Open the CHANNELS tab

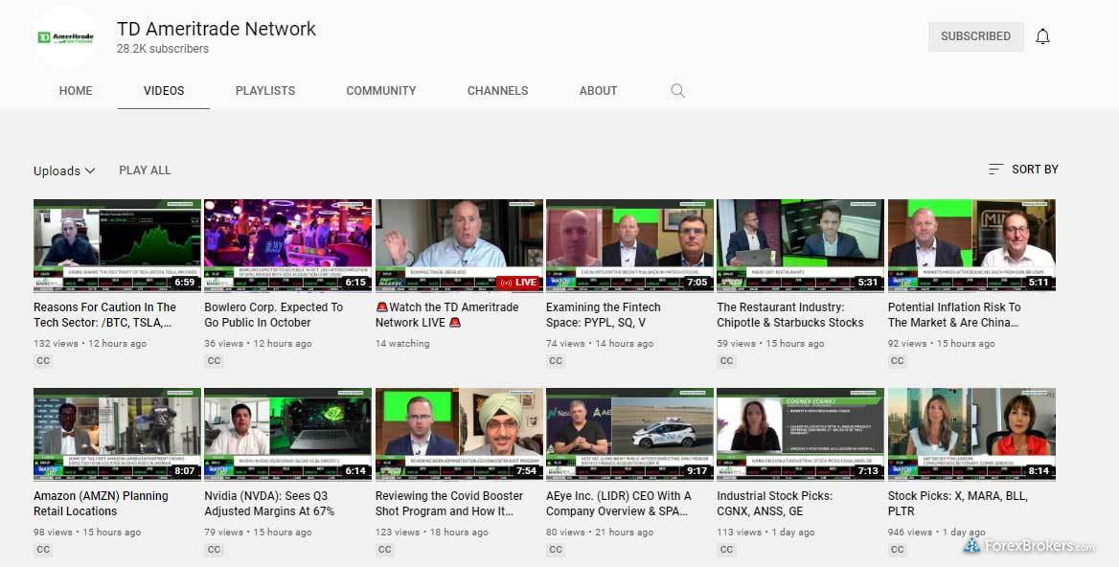coord(498,91)
